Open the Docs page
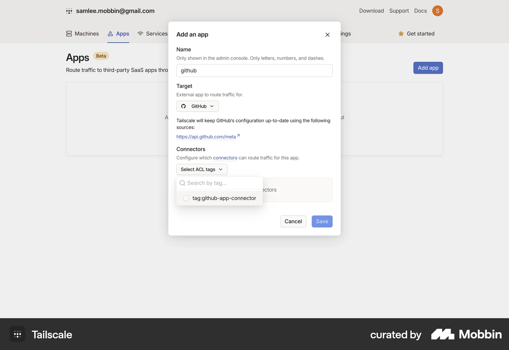Viewport: 509px width, 350px height. click(420, 11)
